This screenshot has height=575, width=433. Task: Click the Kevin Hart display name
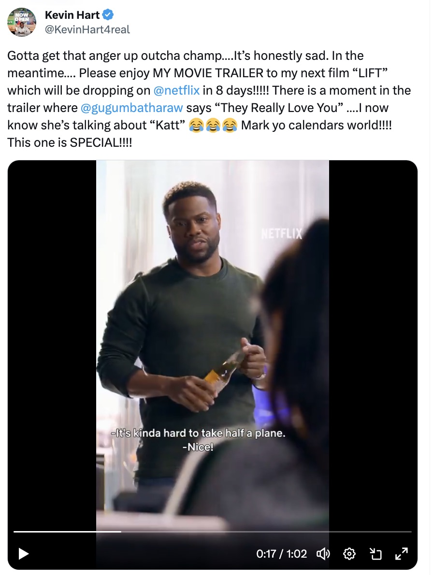point(72,15)
